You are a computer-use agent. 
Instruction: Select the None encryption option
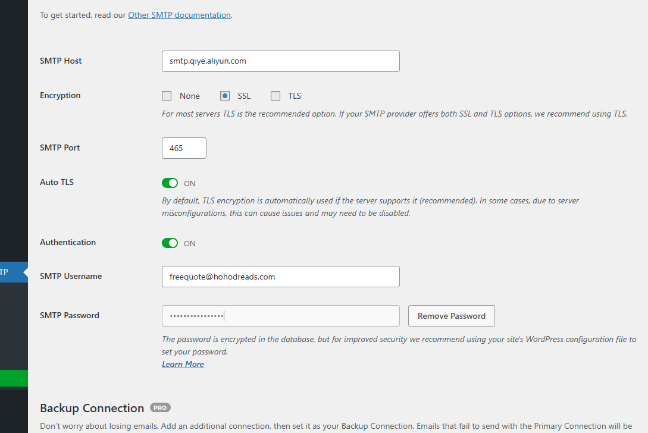(167, 96)
